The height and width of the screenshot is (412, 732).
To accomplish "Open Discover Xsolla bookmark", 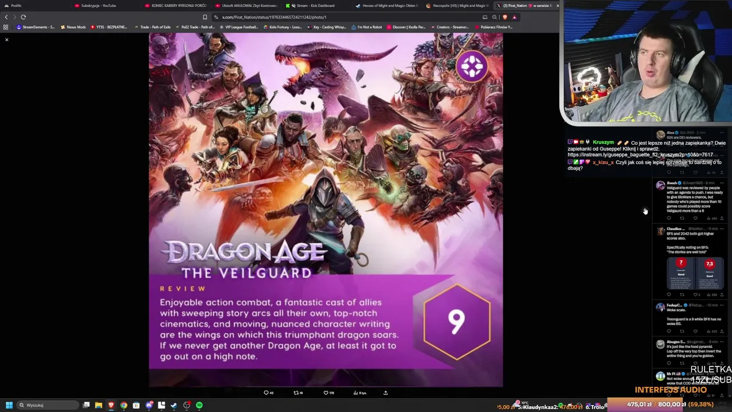I will coord(406,27).
